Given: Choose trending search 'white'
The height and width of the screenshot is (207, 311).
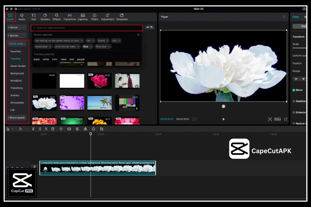Looking at the screenshot, I should tap(46, 59).
